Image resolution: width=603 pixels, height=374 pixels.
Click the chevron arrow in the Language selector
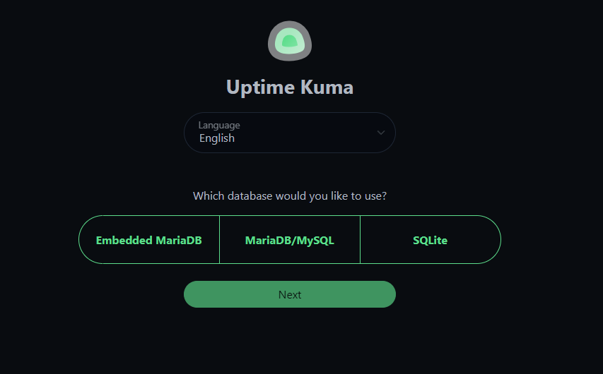(381, 133)
